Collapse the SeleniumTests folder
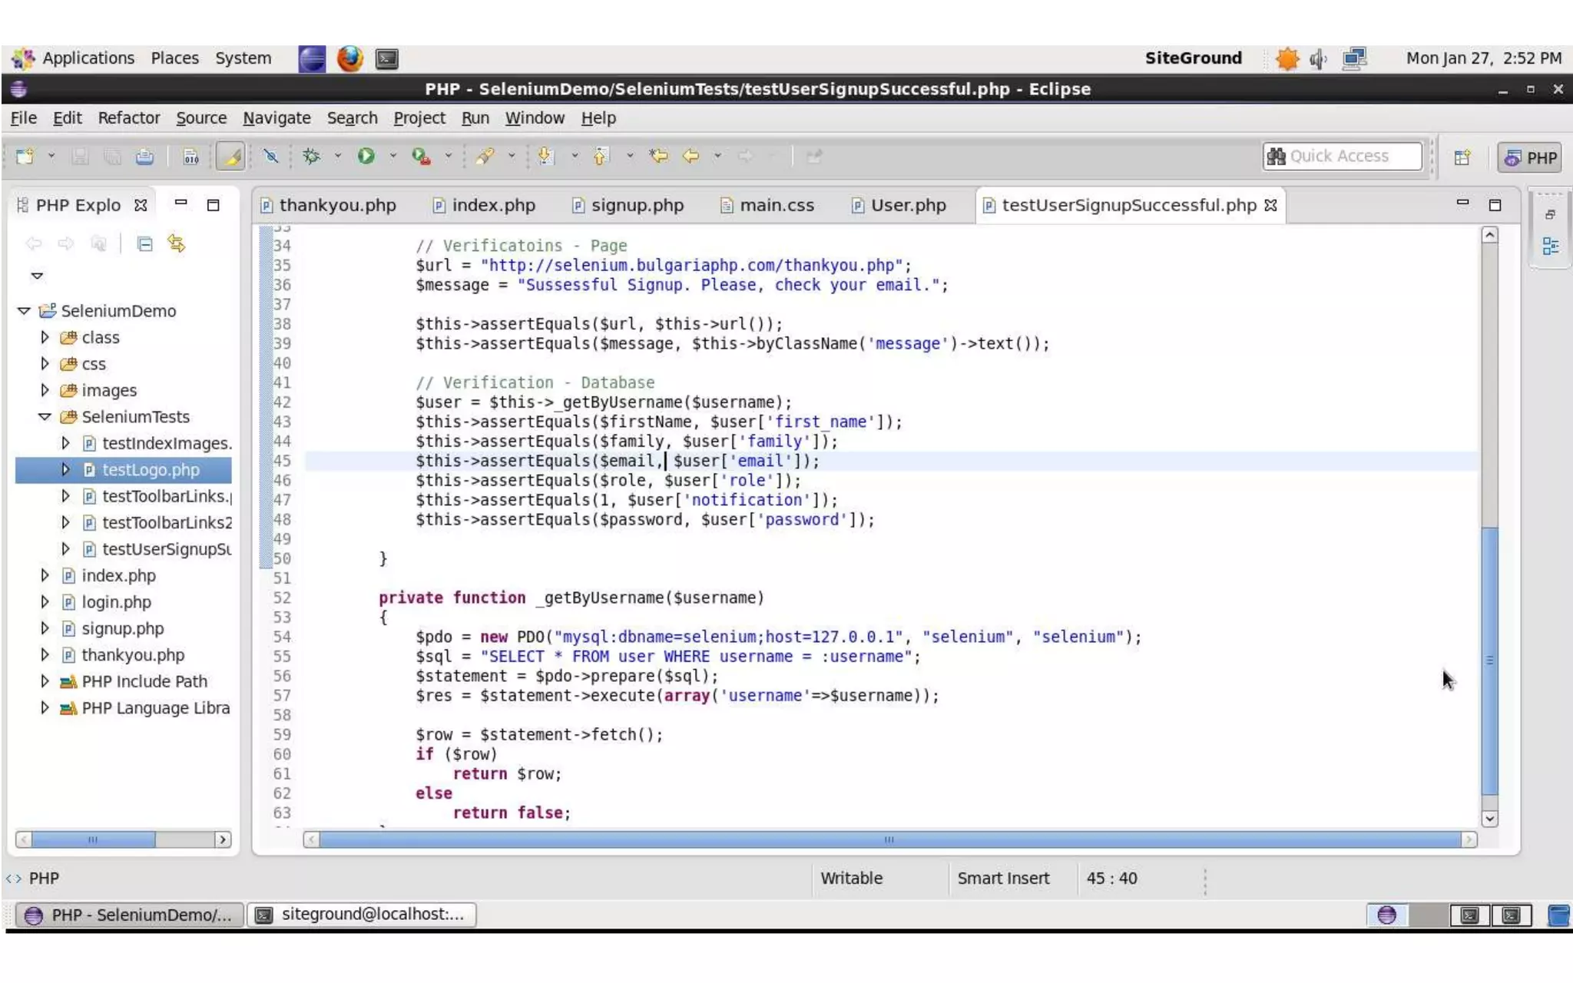This screenshot has width=1573, height=983. 45,417
